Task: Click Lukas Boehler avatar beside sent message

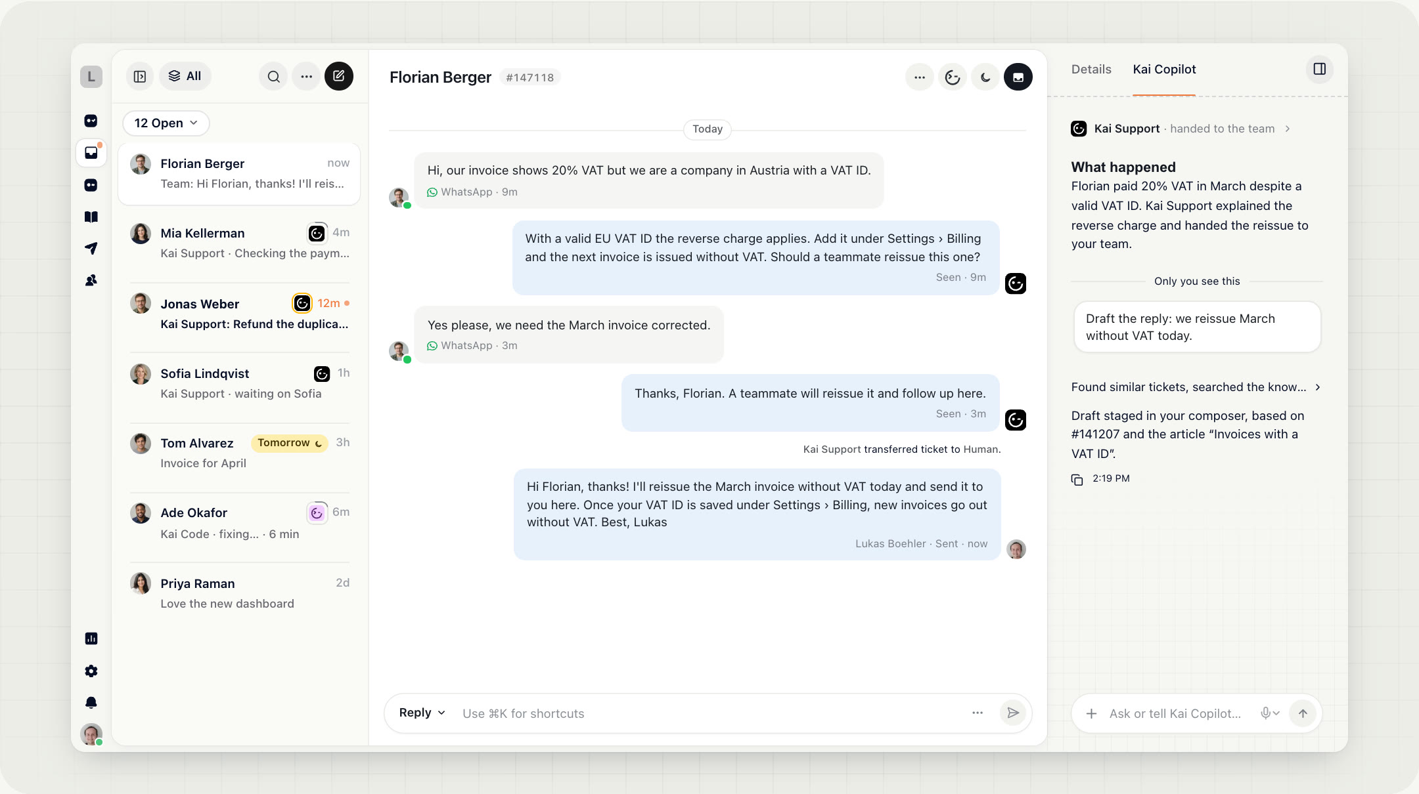Action: tap(1016, 549)
